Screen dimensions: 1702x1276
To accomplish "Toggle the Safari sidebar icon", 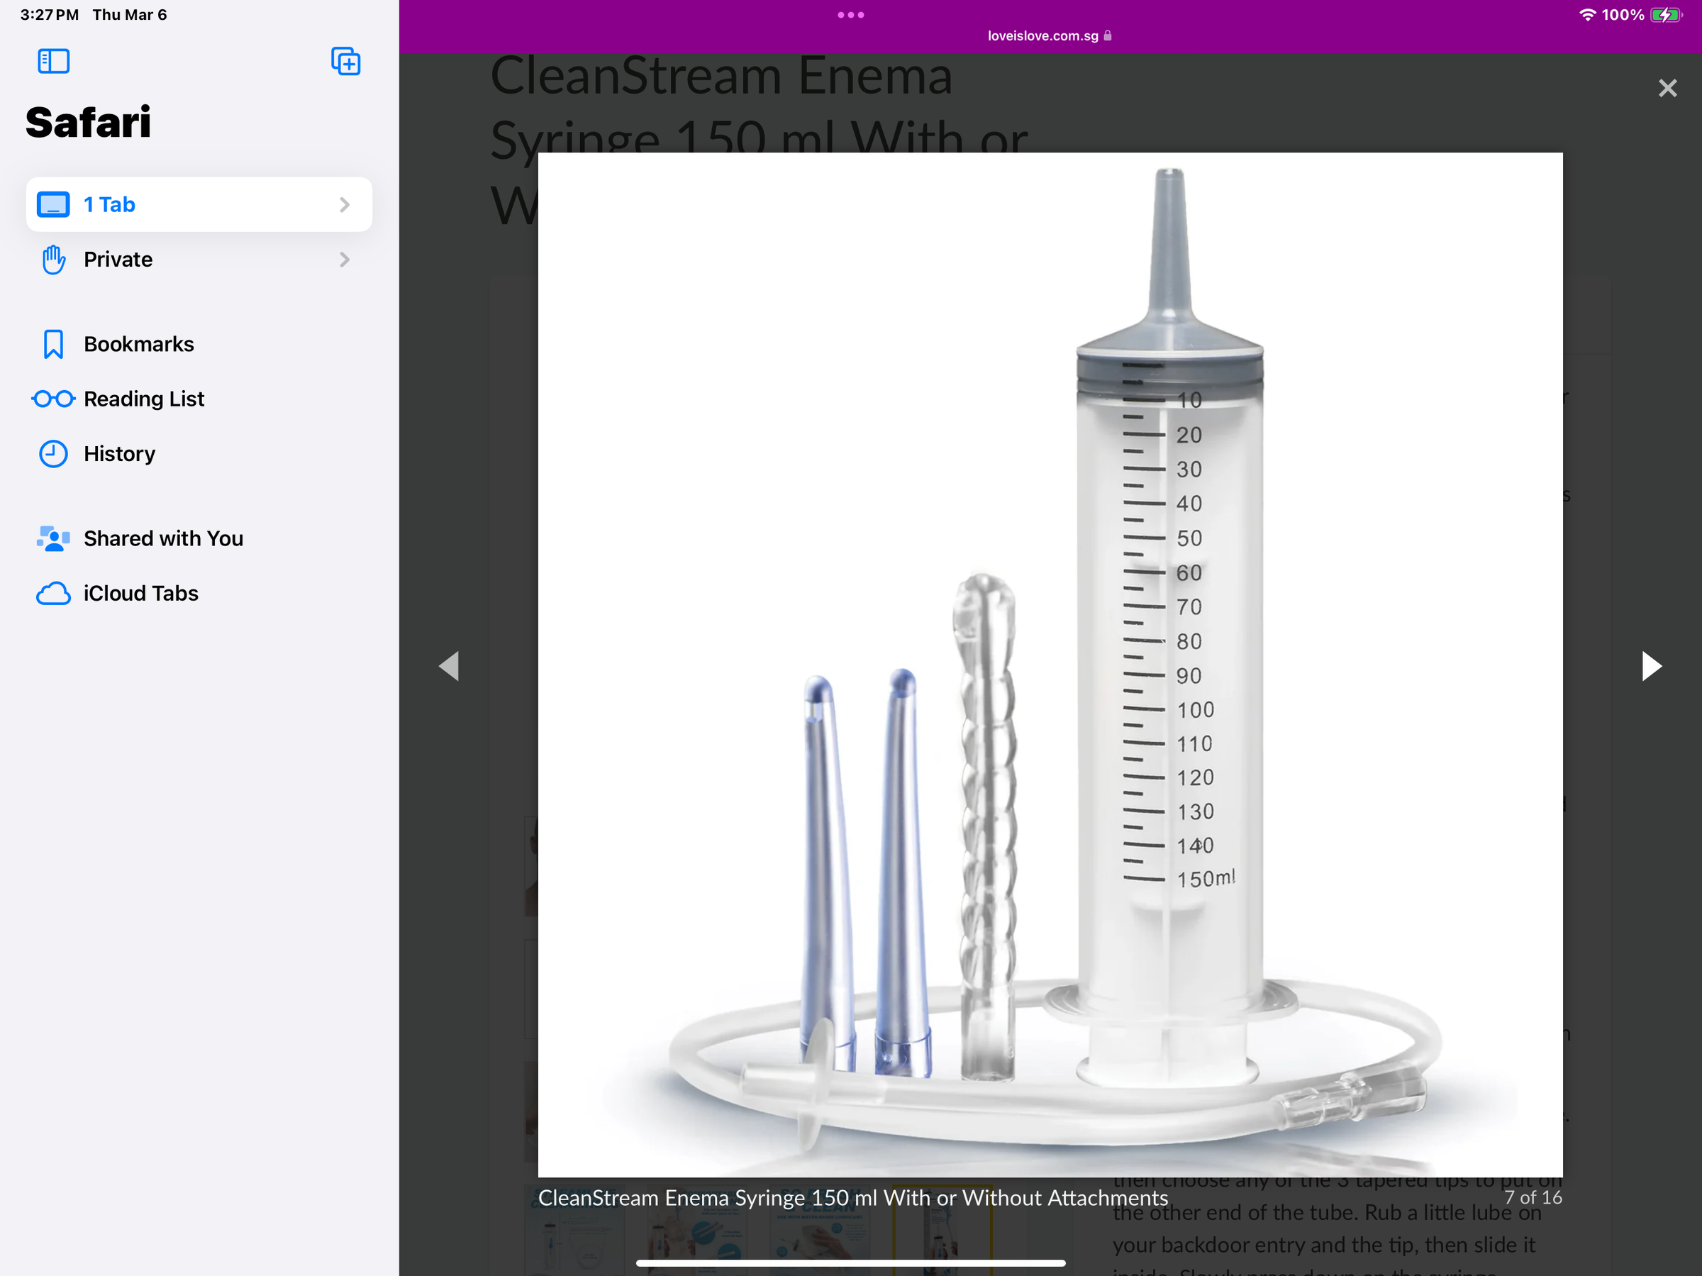I will (53, 61).
